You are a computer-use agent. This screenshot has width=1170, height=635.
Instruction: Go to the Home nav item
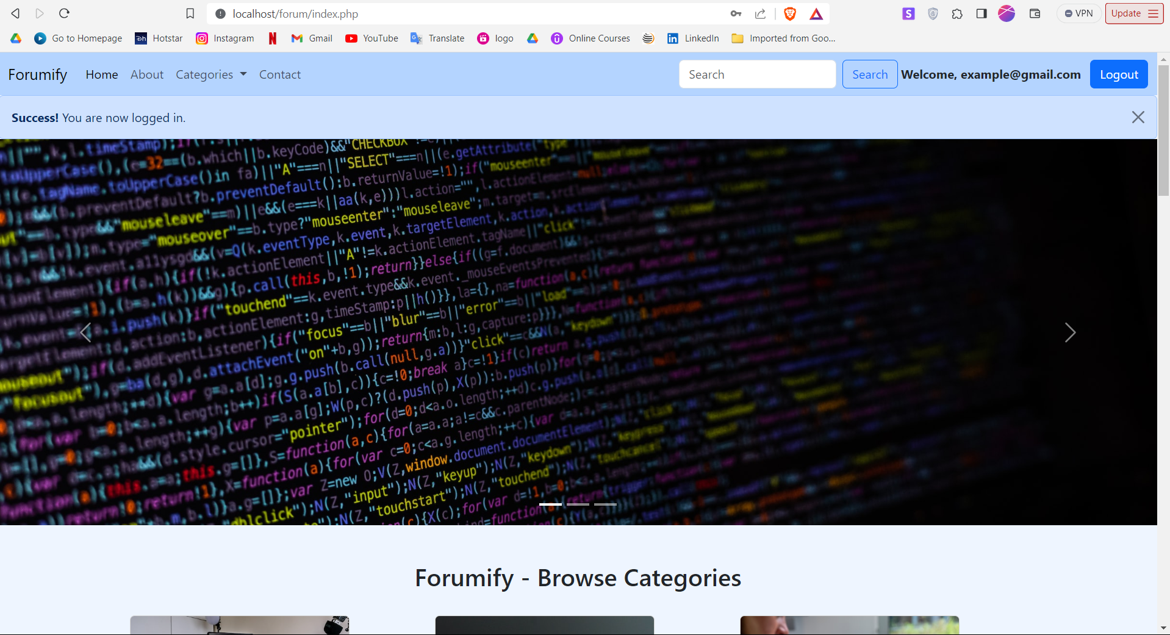pos(102,74)
